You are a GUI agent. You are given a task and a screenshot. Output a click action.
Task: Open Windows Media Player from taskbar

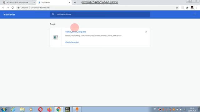31,109
